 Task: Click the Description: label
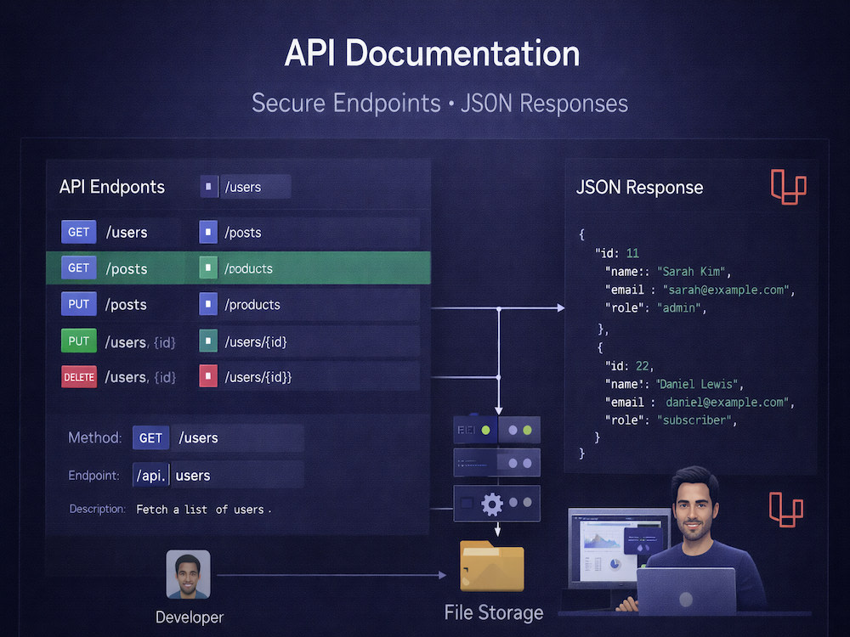click(x=97, y=509)
